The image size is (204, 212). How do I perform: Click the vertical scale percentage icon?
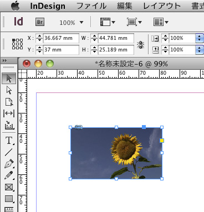pyautogui.click(x=156, y=50)
